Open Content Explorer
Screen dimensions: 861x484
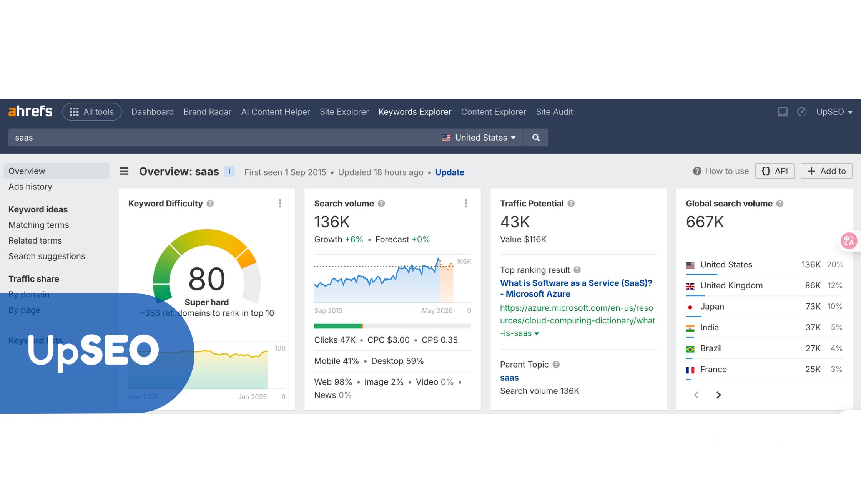pyautogui.click(x=494, y=112)
